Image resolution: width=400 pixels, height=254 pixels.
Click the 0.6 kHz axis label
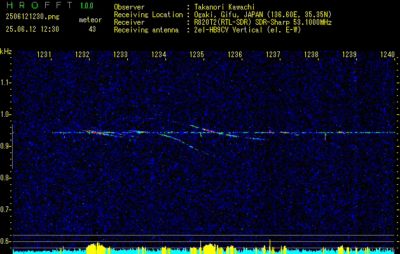5,241
